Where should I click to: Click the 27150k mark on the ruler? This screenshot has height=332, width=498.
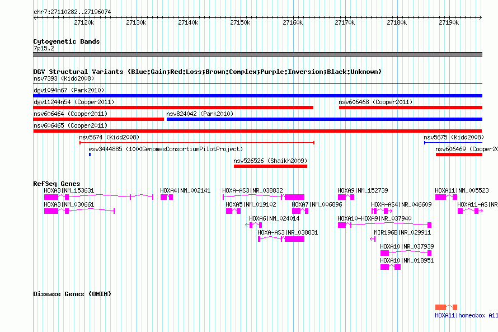[240, 22]
